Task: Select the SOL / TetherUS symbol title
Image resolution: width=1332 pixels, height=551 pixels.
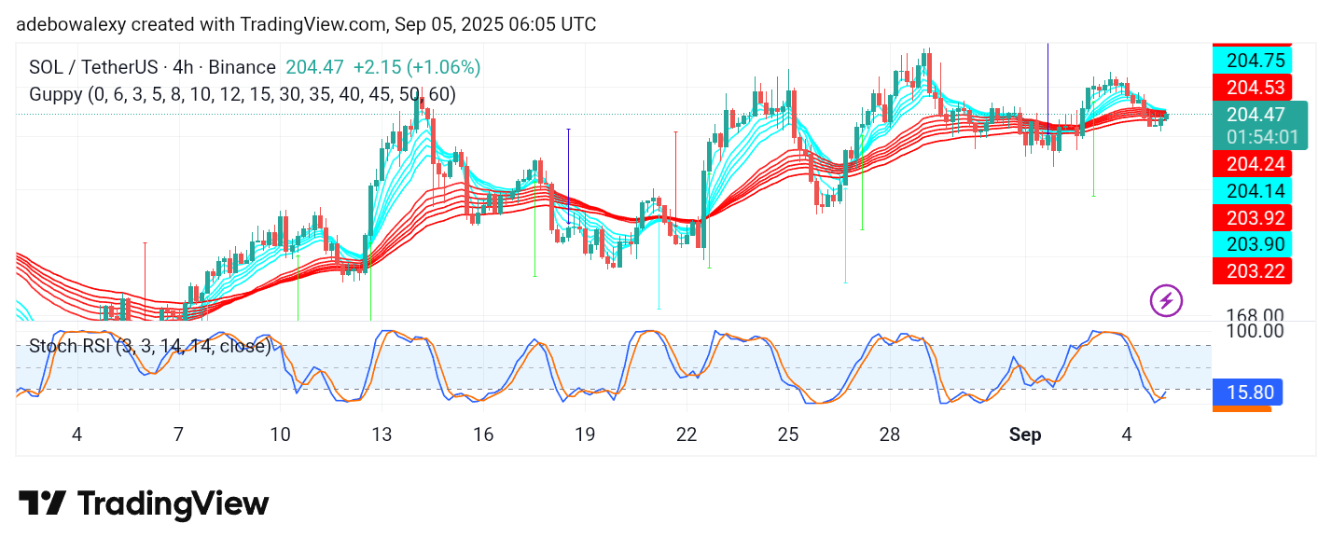Action: coord(152,67)
